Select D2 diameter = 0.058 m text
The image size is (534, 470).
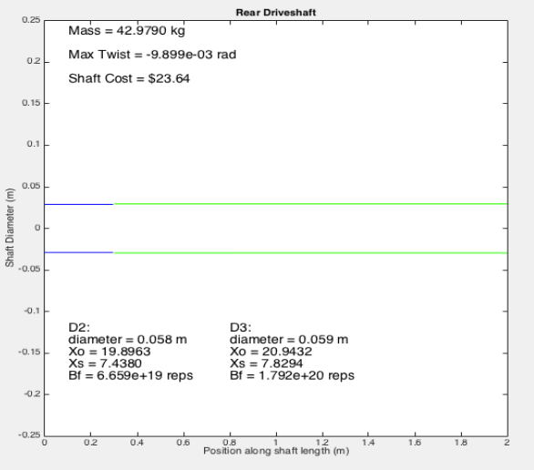pos(128,340)
